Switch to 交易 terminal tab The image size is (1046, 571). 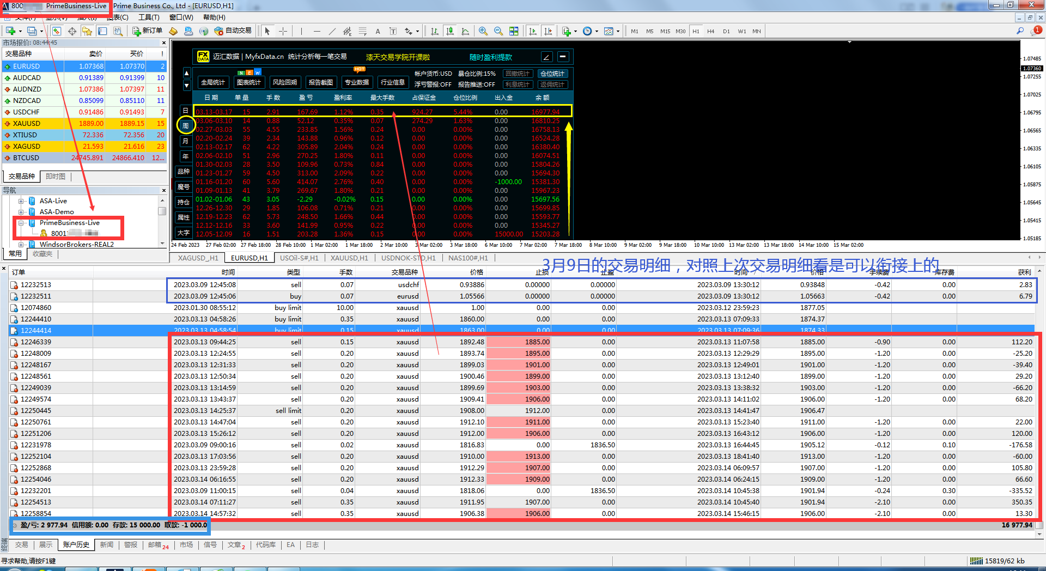(21, 545)
